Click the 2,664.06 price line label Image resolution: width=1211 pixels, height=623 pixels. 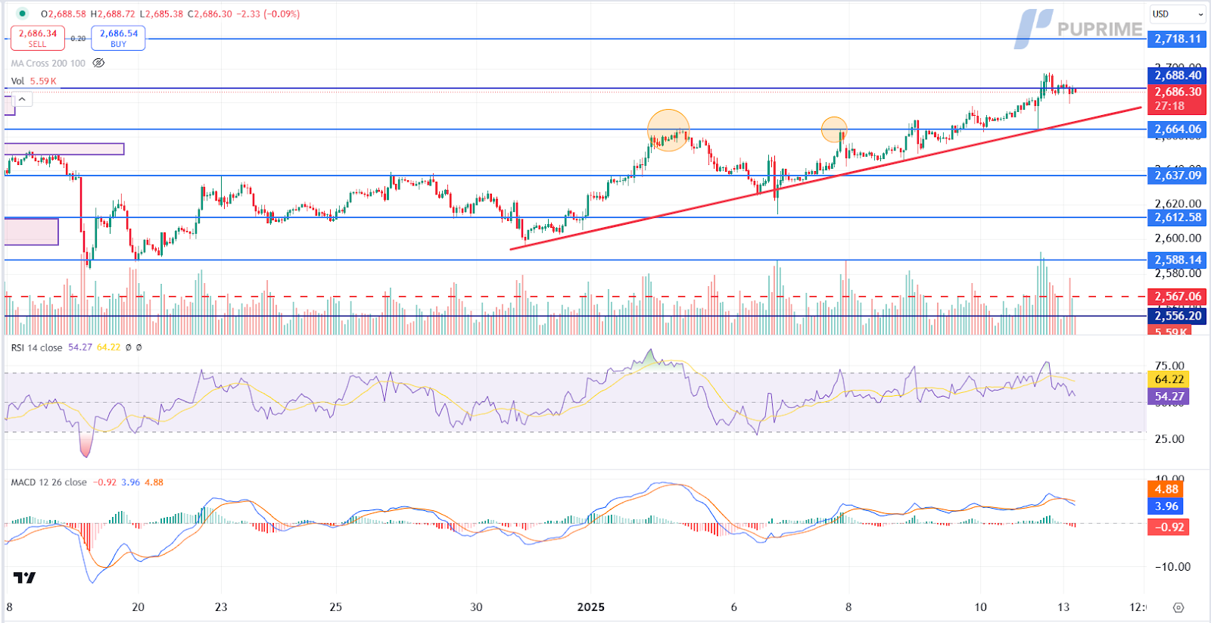coord(1177,129)
